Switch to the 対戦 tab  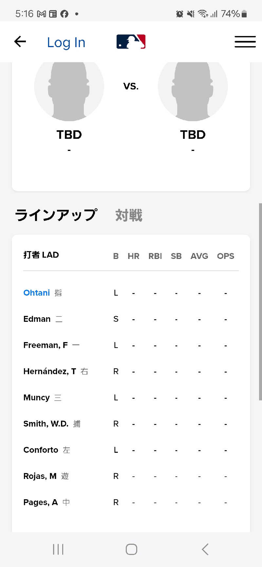129,215
